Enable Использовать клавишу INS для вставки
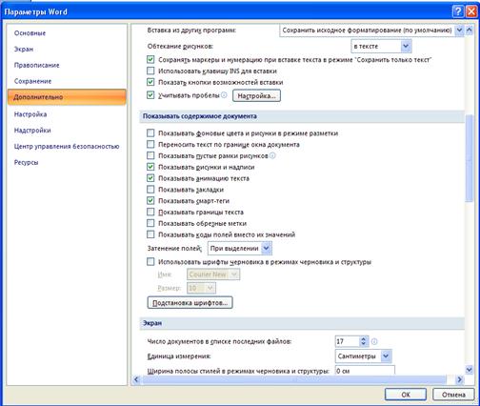This screenshot has width=480, height=406. click(x=150, y=71)
